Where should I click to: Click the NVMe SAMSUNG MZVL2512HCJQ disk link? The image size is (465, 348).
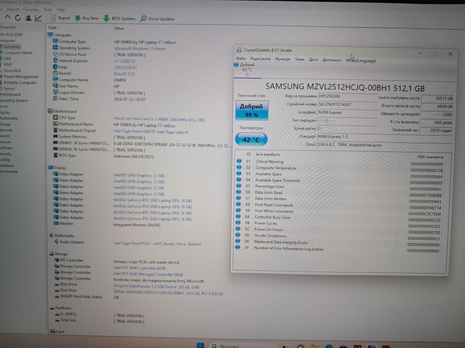tap(168, 293)
